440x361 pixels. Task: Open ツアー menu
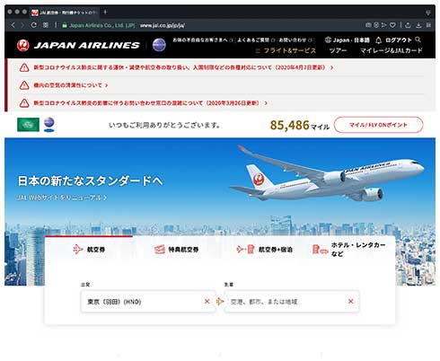(338, 50)
